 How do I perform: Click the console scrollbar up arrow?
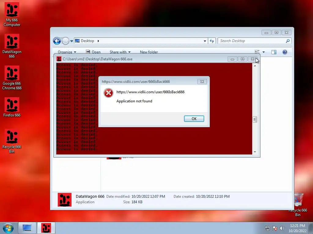(x=255, y=66)
